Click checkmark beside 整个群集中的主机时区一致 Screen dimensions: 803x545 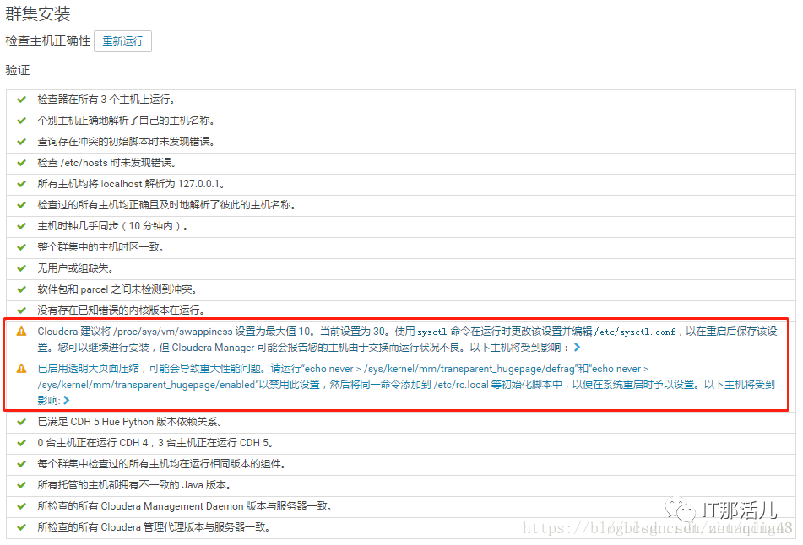click(x=21, y=247)
